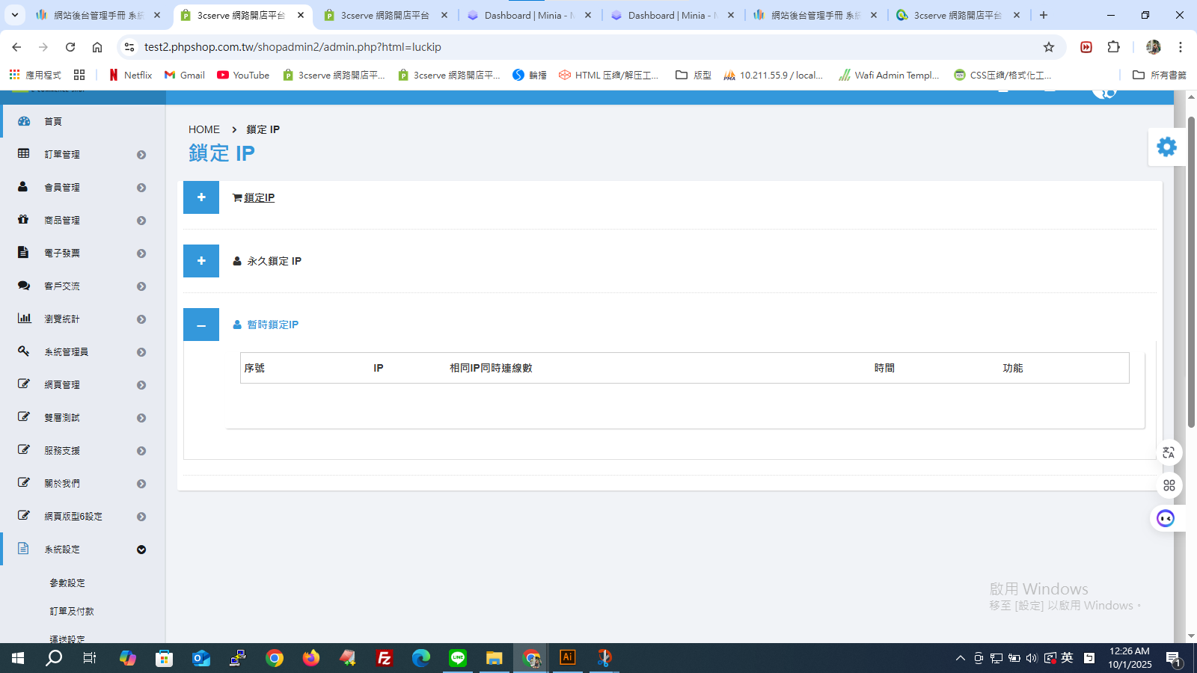Expand the 永久鎖定 IP section

[x=201, y=261]
